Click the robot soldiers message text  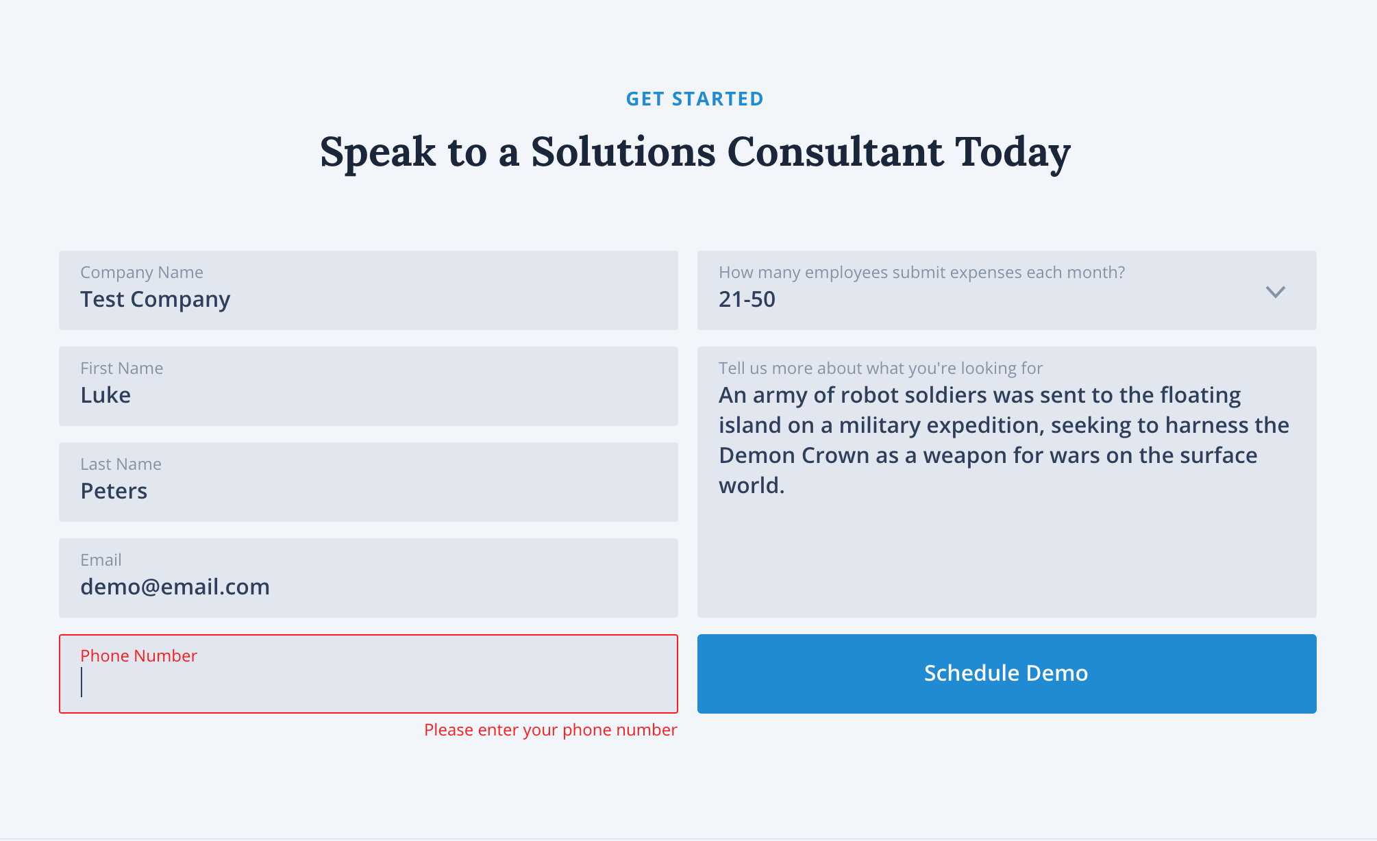click(1004, 440)
